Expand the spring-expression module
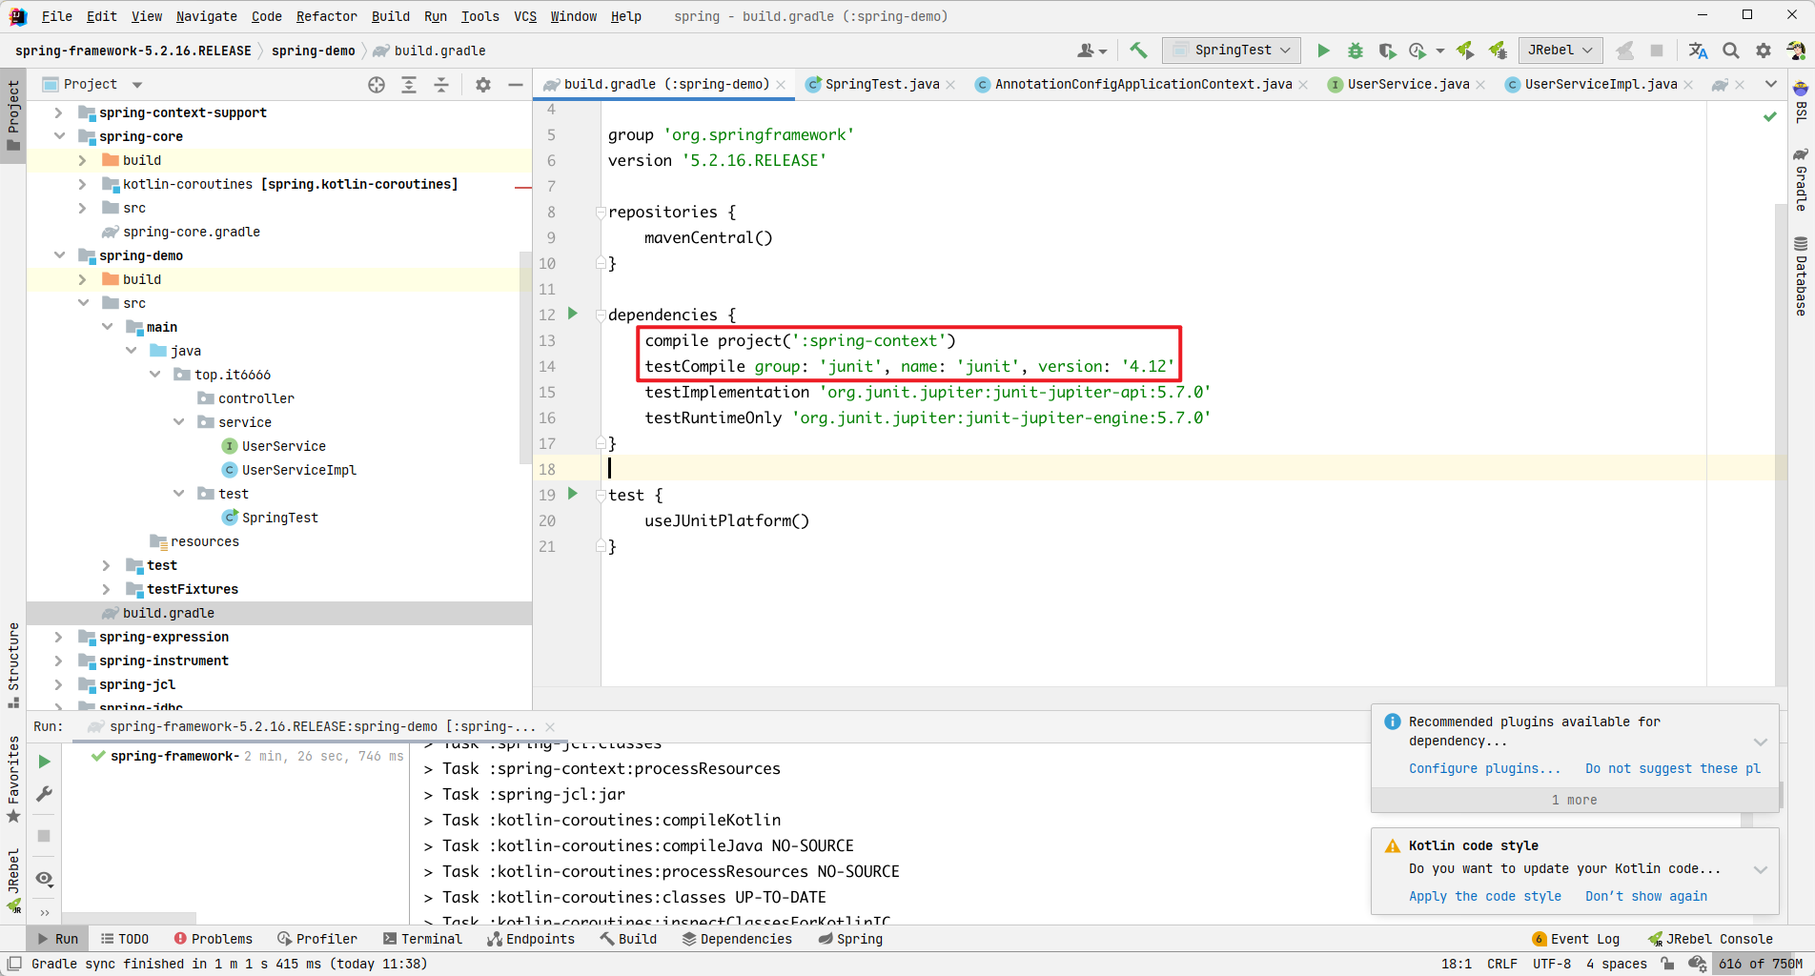Screen dimensions: 1815x976 point(59,637)
